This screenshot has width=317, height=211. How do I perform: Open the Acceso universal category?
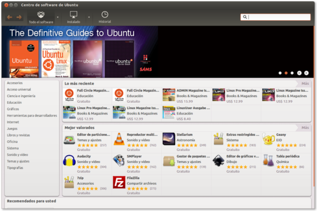point(19,89)
